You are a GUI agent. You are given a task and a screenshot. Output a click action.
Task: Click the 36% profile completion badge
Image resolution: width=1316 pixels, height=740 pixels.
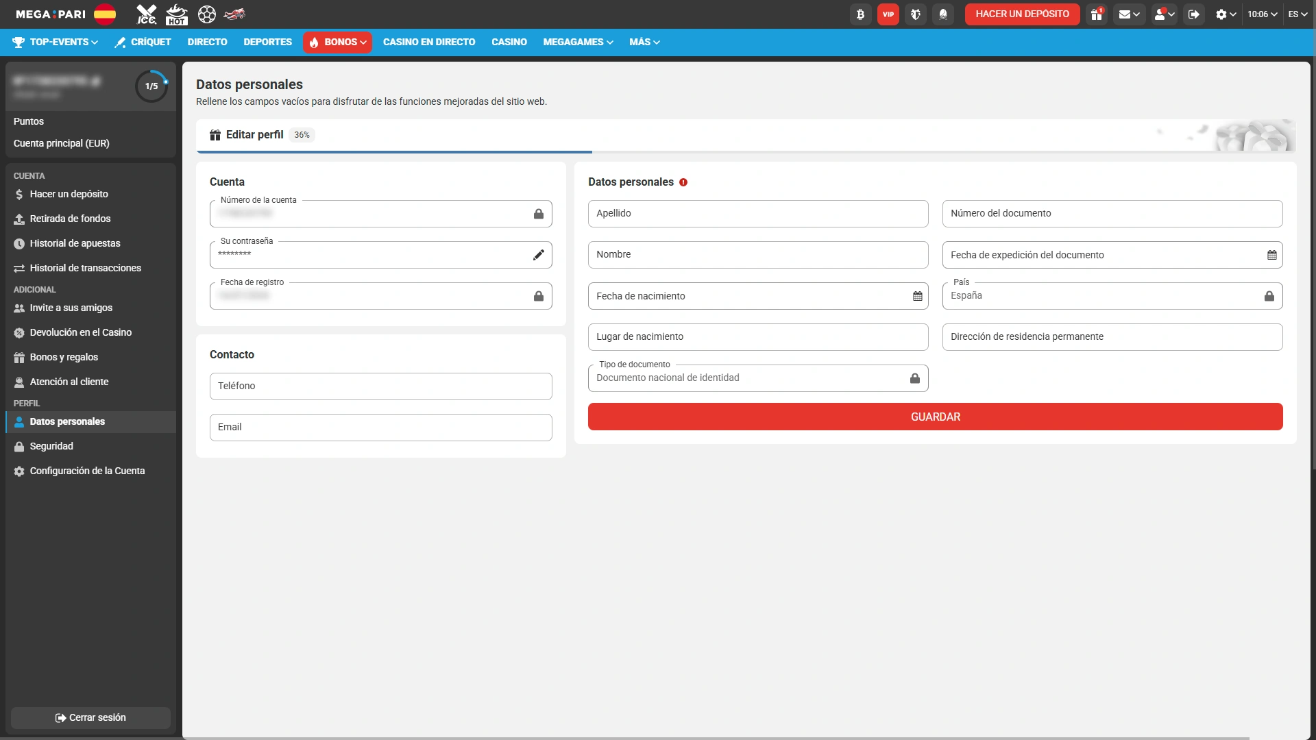click(x=302, y=135)
